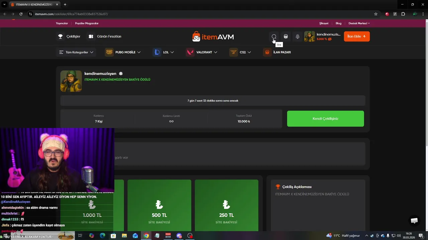Click the LOL game icon

click(x=157, y=52)
